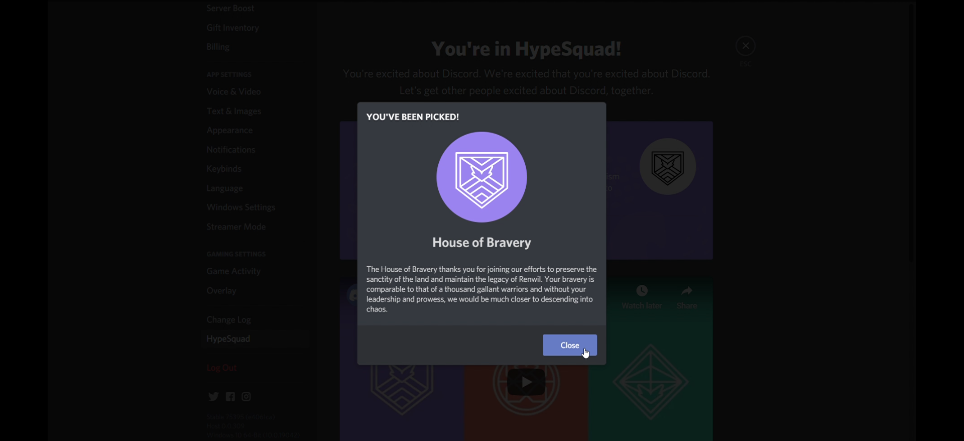The width and height of the screenshot is (964, 441).
Task: Click the House of Bravery thank-you paragraph
Action: [481, 289]
